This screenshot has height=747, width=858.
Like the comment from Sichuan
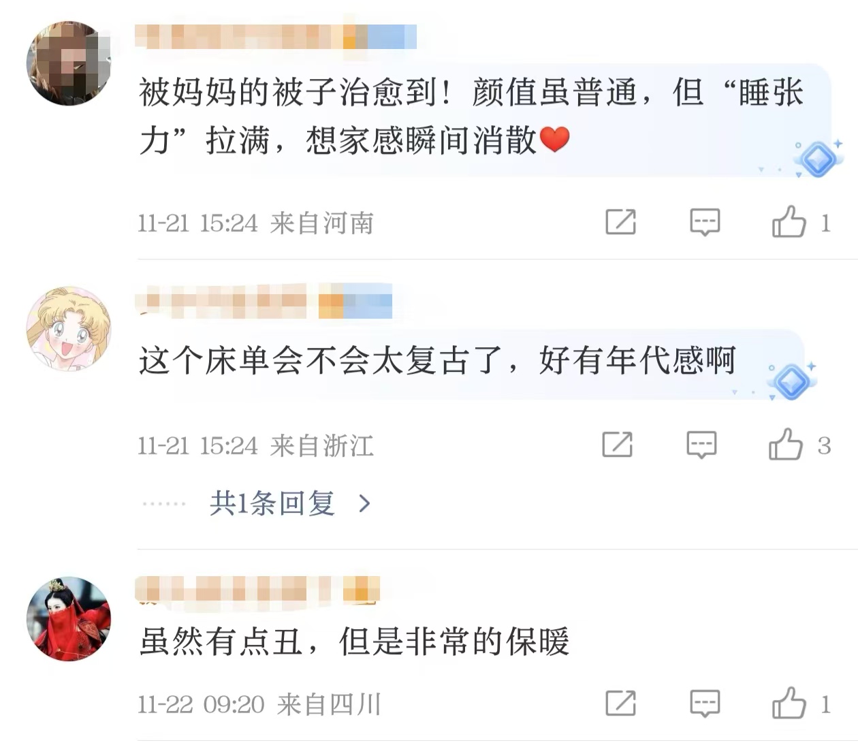[789, 703]
